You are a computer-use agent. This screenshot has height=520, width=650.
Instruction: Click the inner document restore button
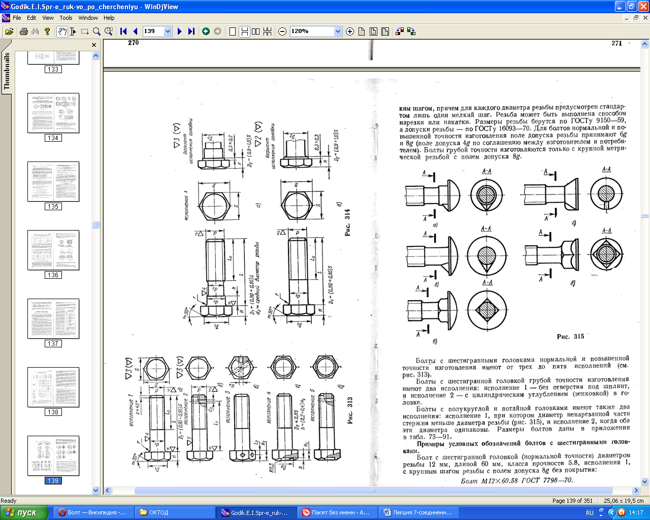[636, 18]
